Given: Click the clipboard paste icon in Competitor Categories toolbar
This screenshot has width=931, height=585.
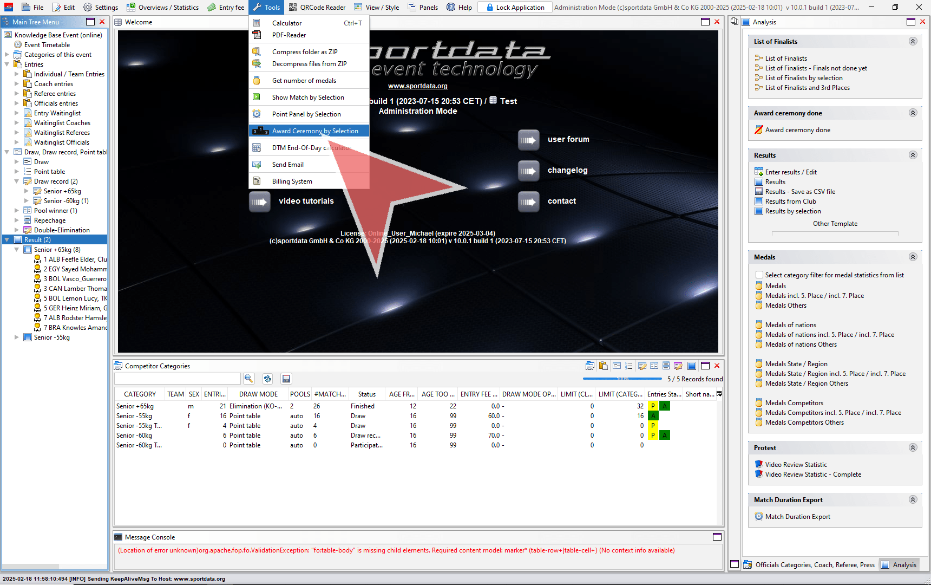Looking at the screenshot, I should [603, 366].
